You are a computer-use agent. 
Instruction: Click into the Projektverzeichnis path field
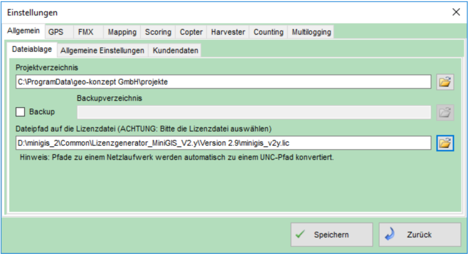coord(223,82)
